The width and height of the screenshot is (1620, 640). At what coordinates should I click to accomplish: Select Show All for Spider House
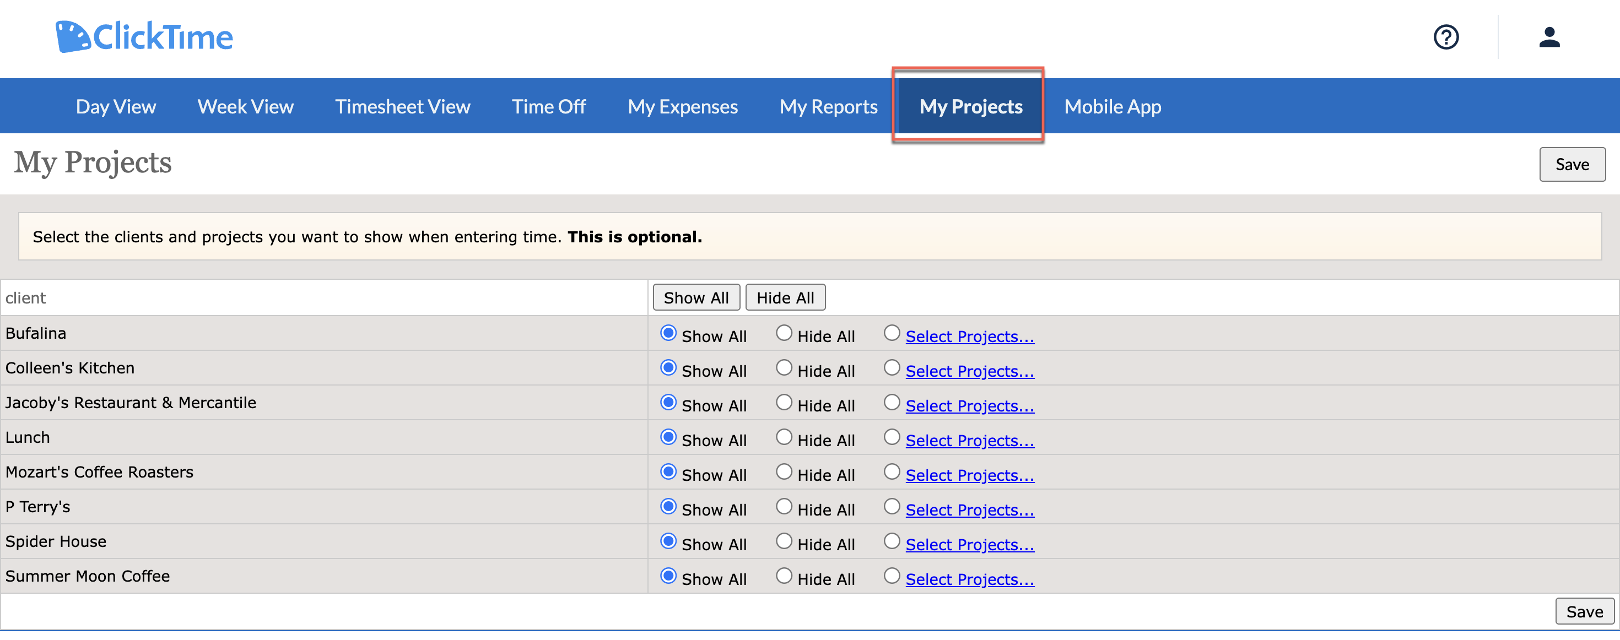tap(668, 541)
